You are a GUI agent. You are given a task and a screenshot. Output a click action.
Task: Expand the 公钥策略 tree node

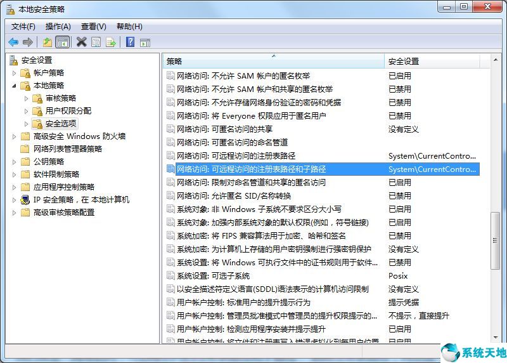[x=14, y=162]
